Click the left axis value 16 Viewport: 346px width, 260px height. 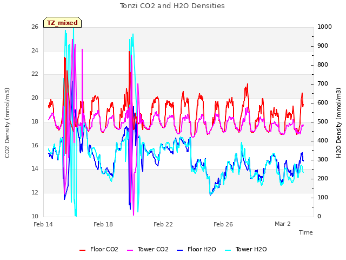(35, 145)
